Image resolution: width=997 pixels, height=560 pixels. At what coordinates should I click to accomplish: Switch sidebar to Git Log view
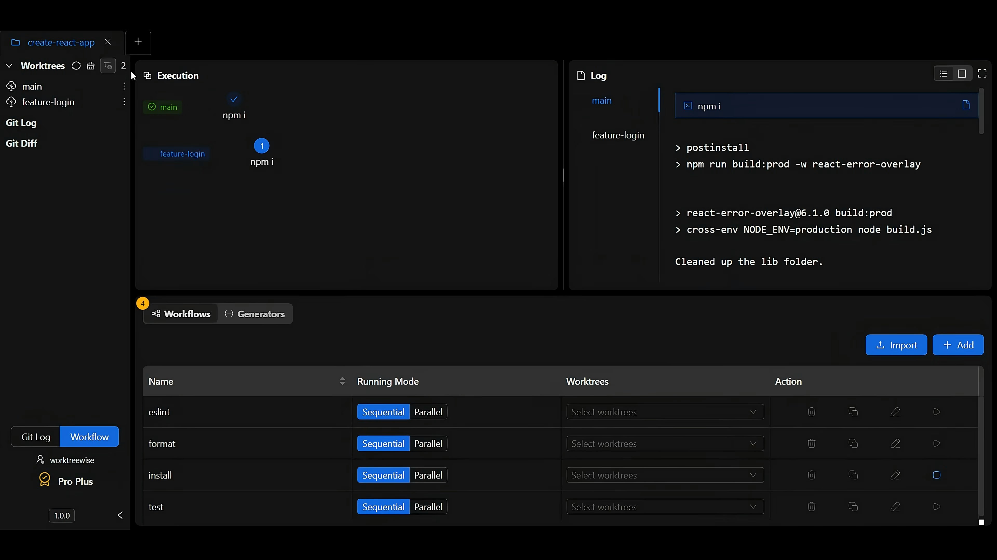(x=36, y=437)
